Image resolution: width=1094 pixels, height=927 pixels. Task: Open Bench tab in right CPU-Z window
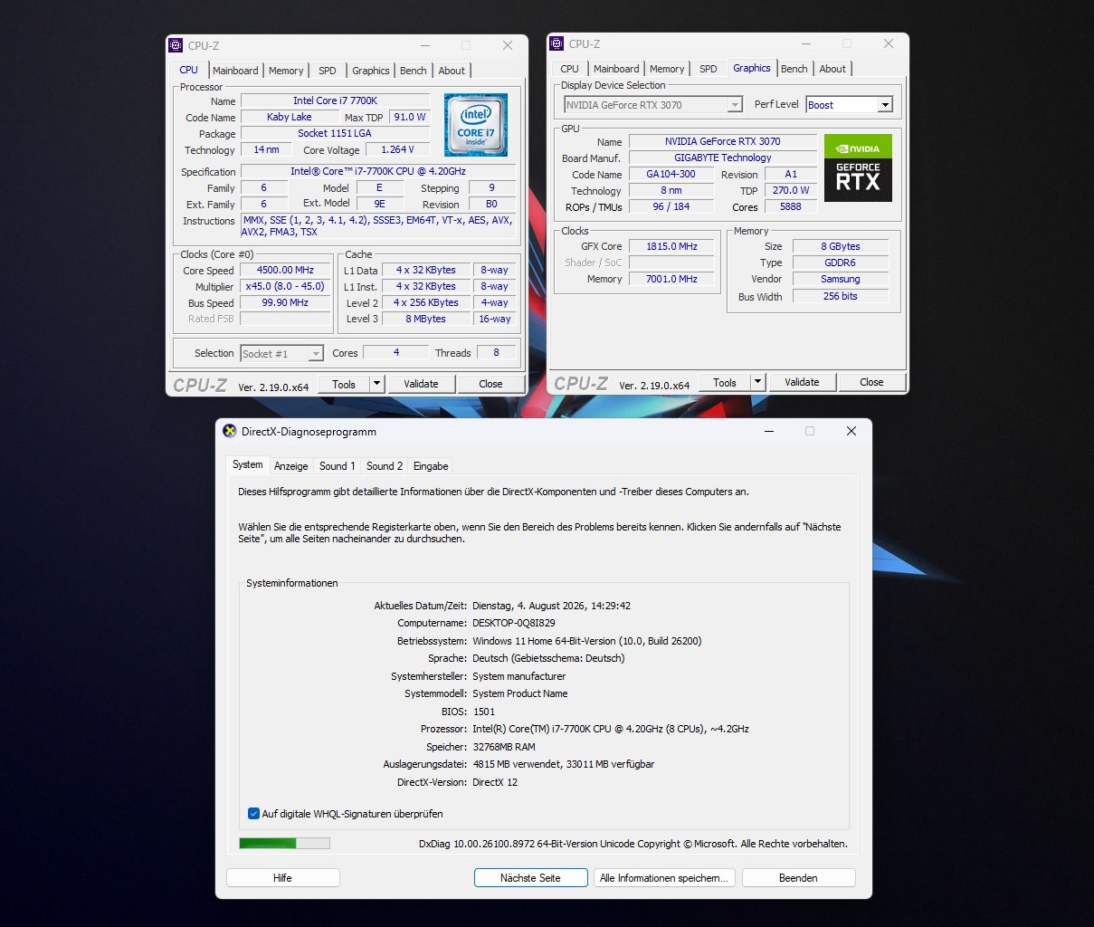[x=794, y=69]
